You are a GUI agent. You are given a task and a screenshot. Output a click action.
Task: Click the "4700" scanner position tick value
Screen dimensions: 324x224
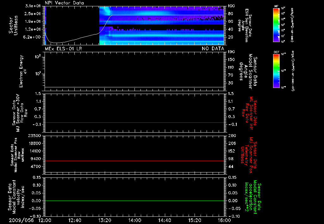(35, 166)
